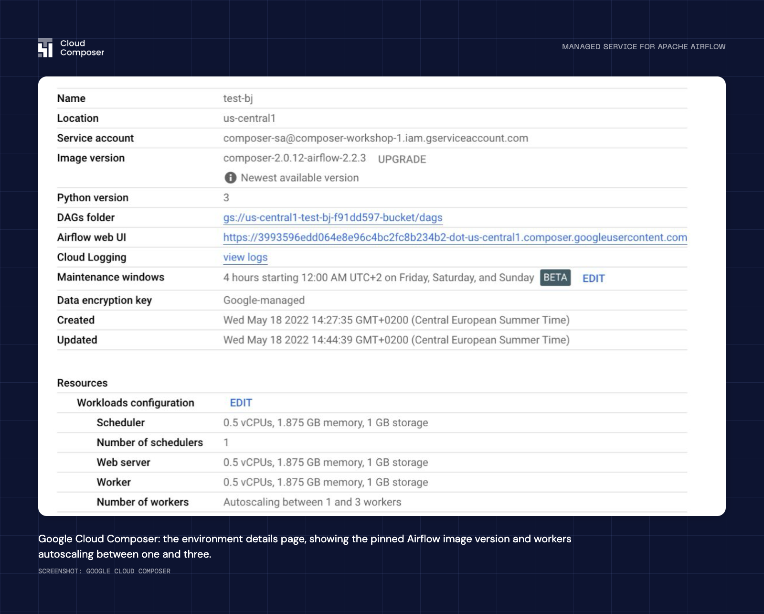Select the Scheduler resource specification
This screenshot has width=764, height=614.
(x=326, y=423)
